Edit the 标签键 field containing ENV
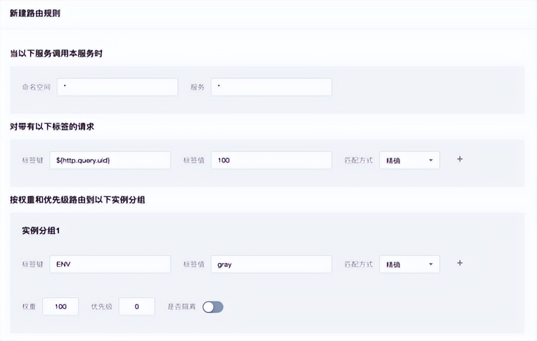This screenshot has width=537, height=341. coord(110,264)
